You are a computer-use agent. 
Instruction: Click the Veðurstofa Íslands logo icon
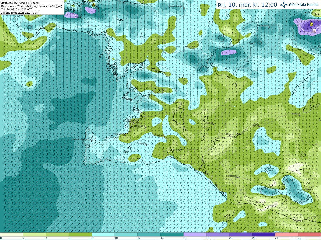(x=284, y=5)
